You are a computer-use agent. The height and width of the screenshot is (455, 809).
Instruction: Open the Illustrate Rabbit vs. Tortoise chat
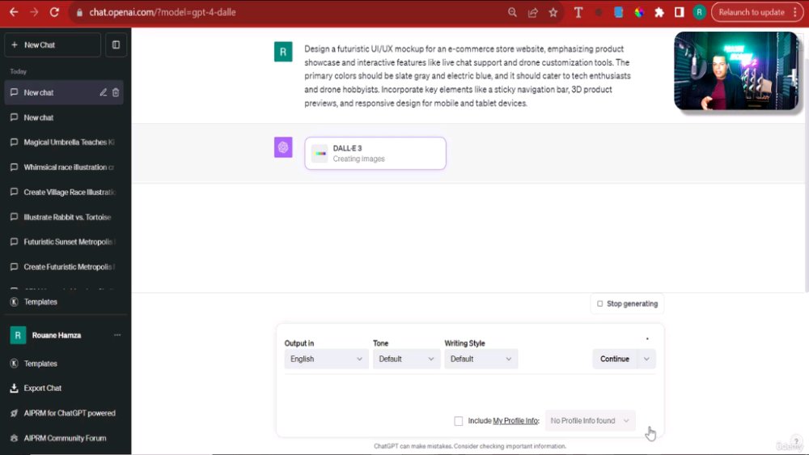pyautogui.click(x=64, y=218)
